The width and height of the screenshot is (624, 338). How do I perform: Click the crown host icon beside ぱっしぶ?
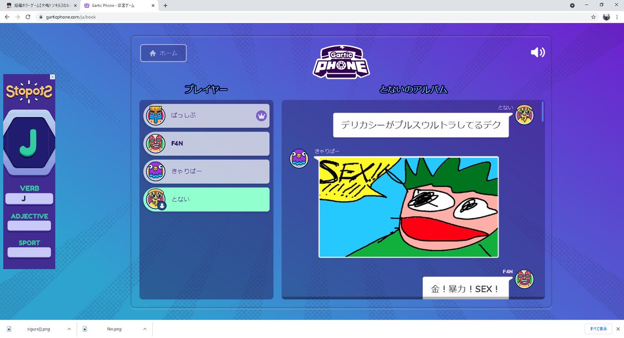(261, 116)
